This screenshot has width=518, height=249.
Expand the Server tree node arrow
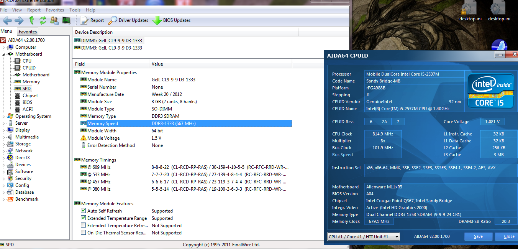point(4,123)
